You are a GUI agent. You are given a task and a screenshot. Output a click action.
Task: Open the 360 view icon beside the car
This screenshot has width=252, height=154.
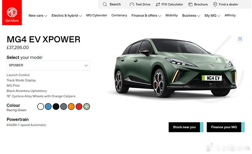(240, 39)
